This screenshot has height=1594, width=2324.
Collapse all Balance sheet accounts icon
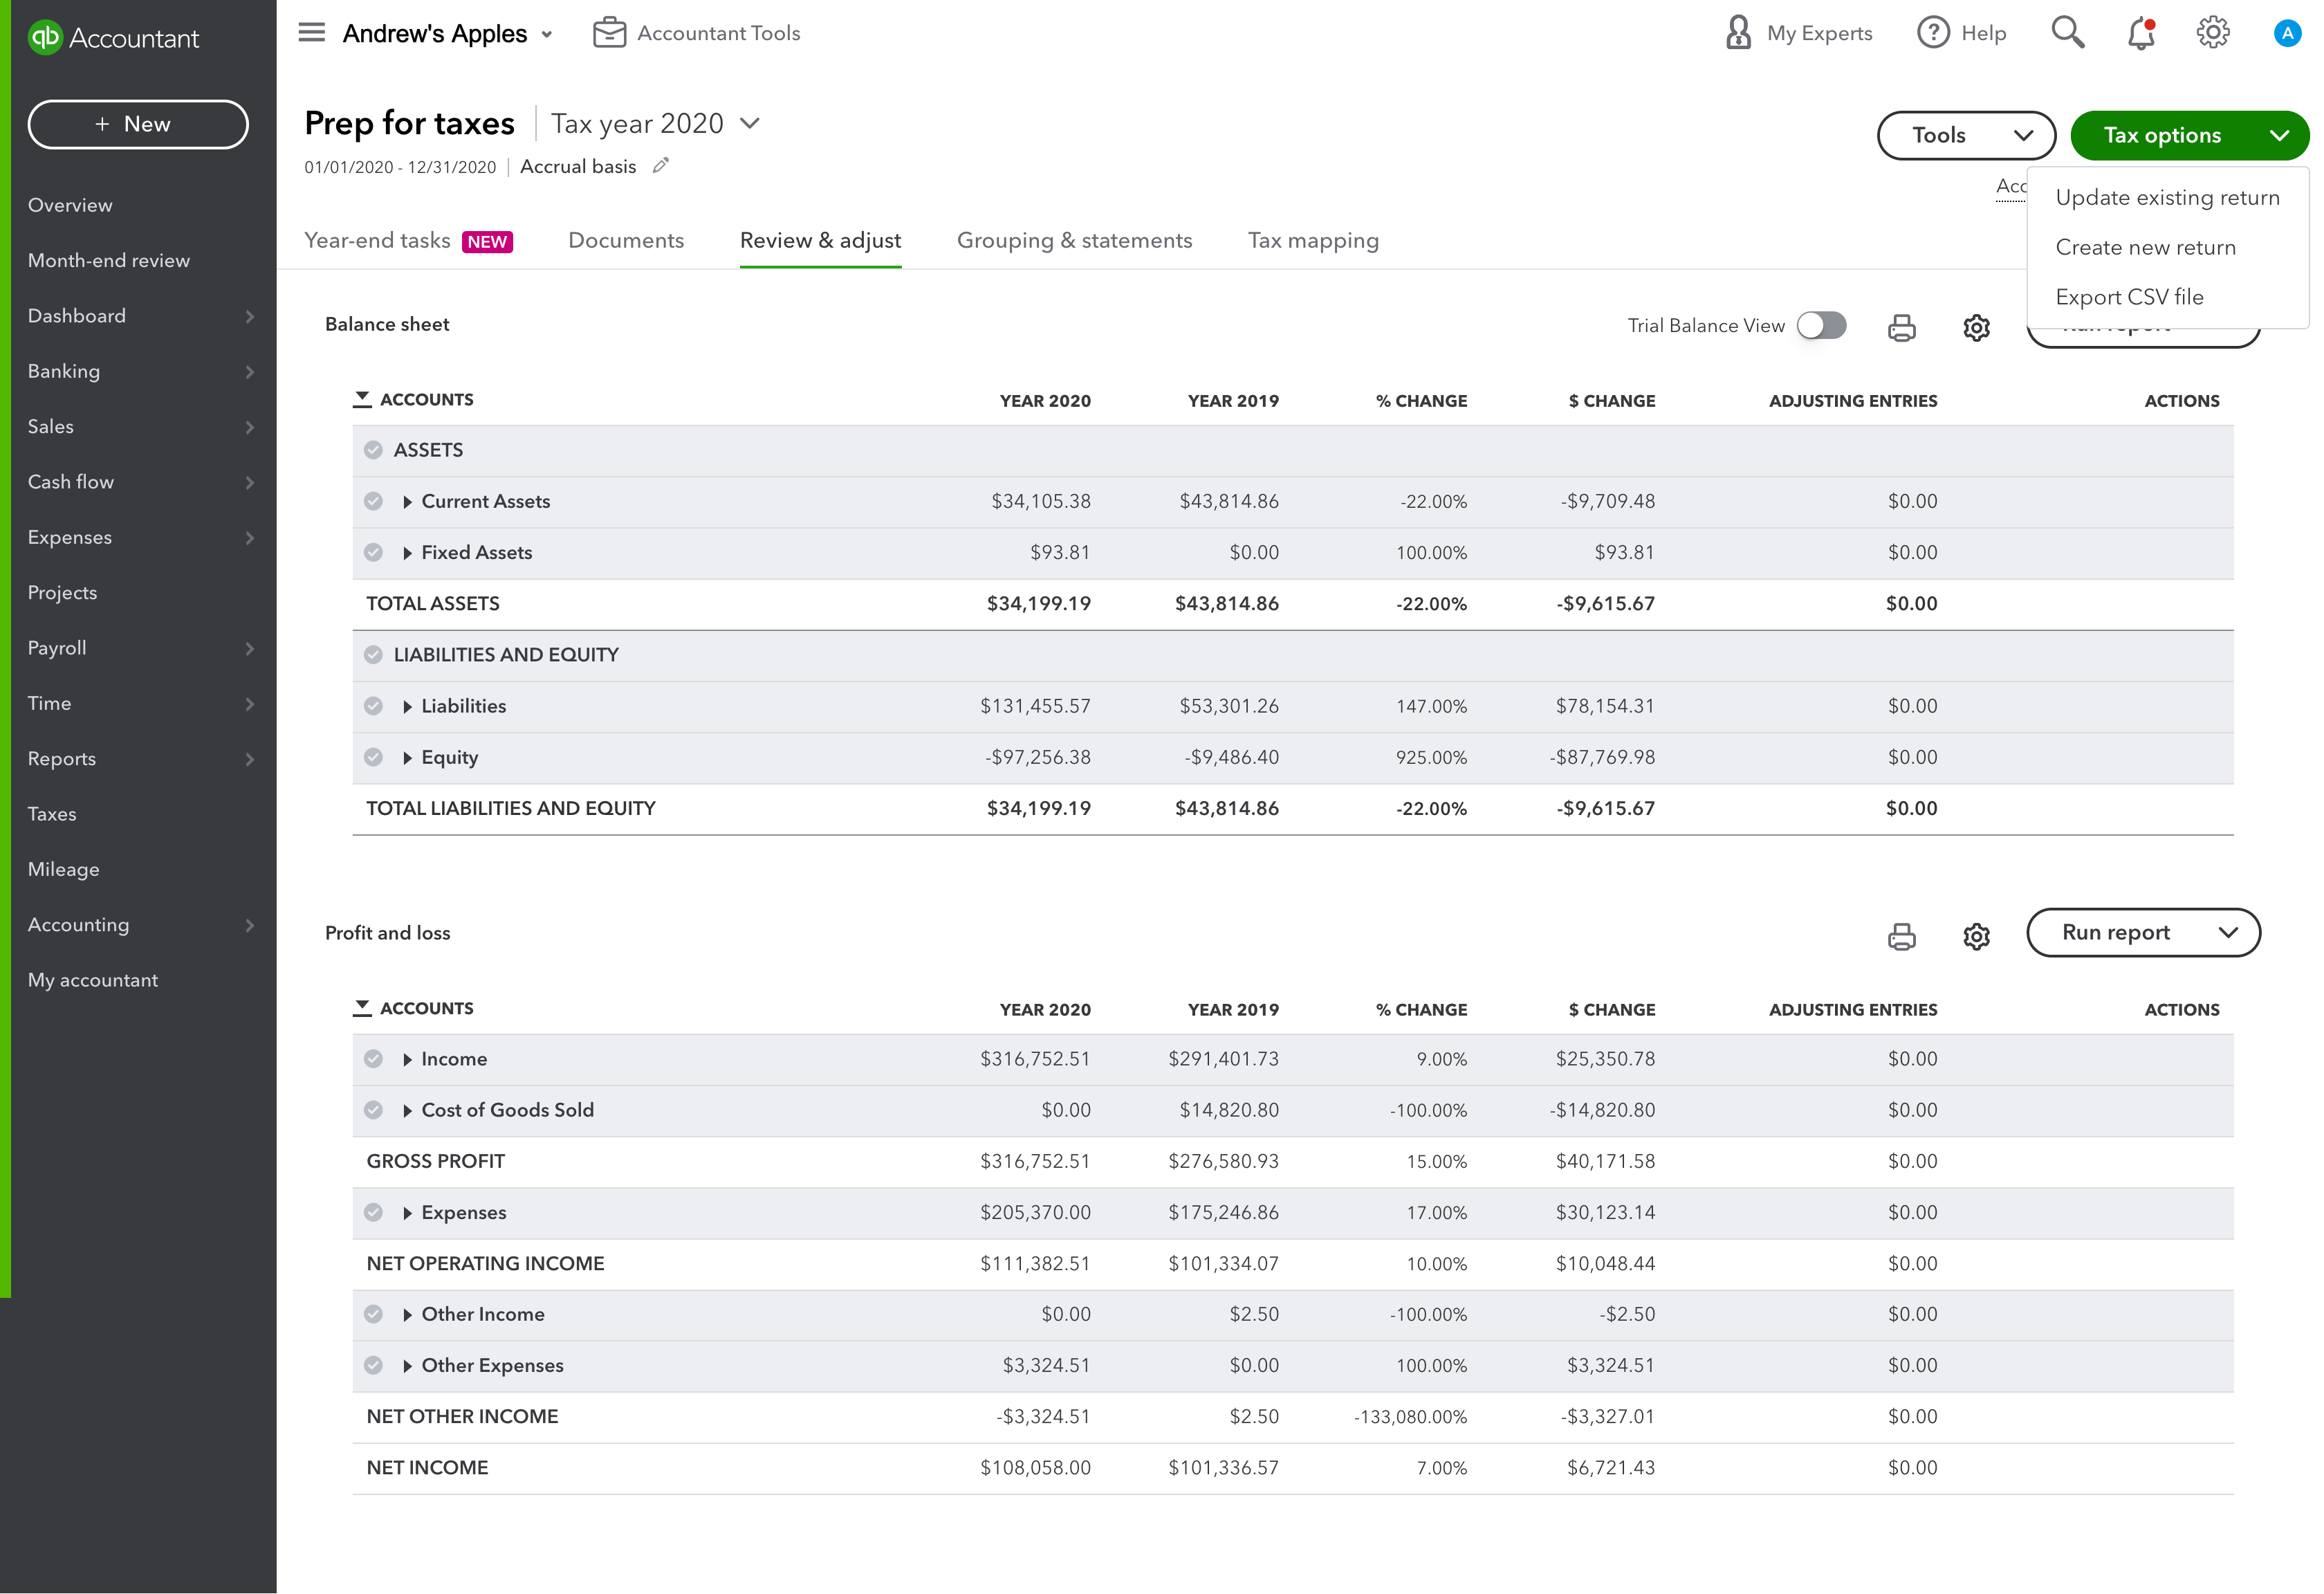[x=362, y=399]
